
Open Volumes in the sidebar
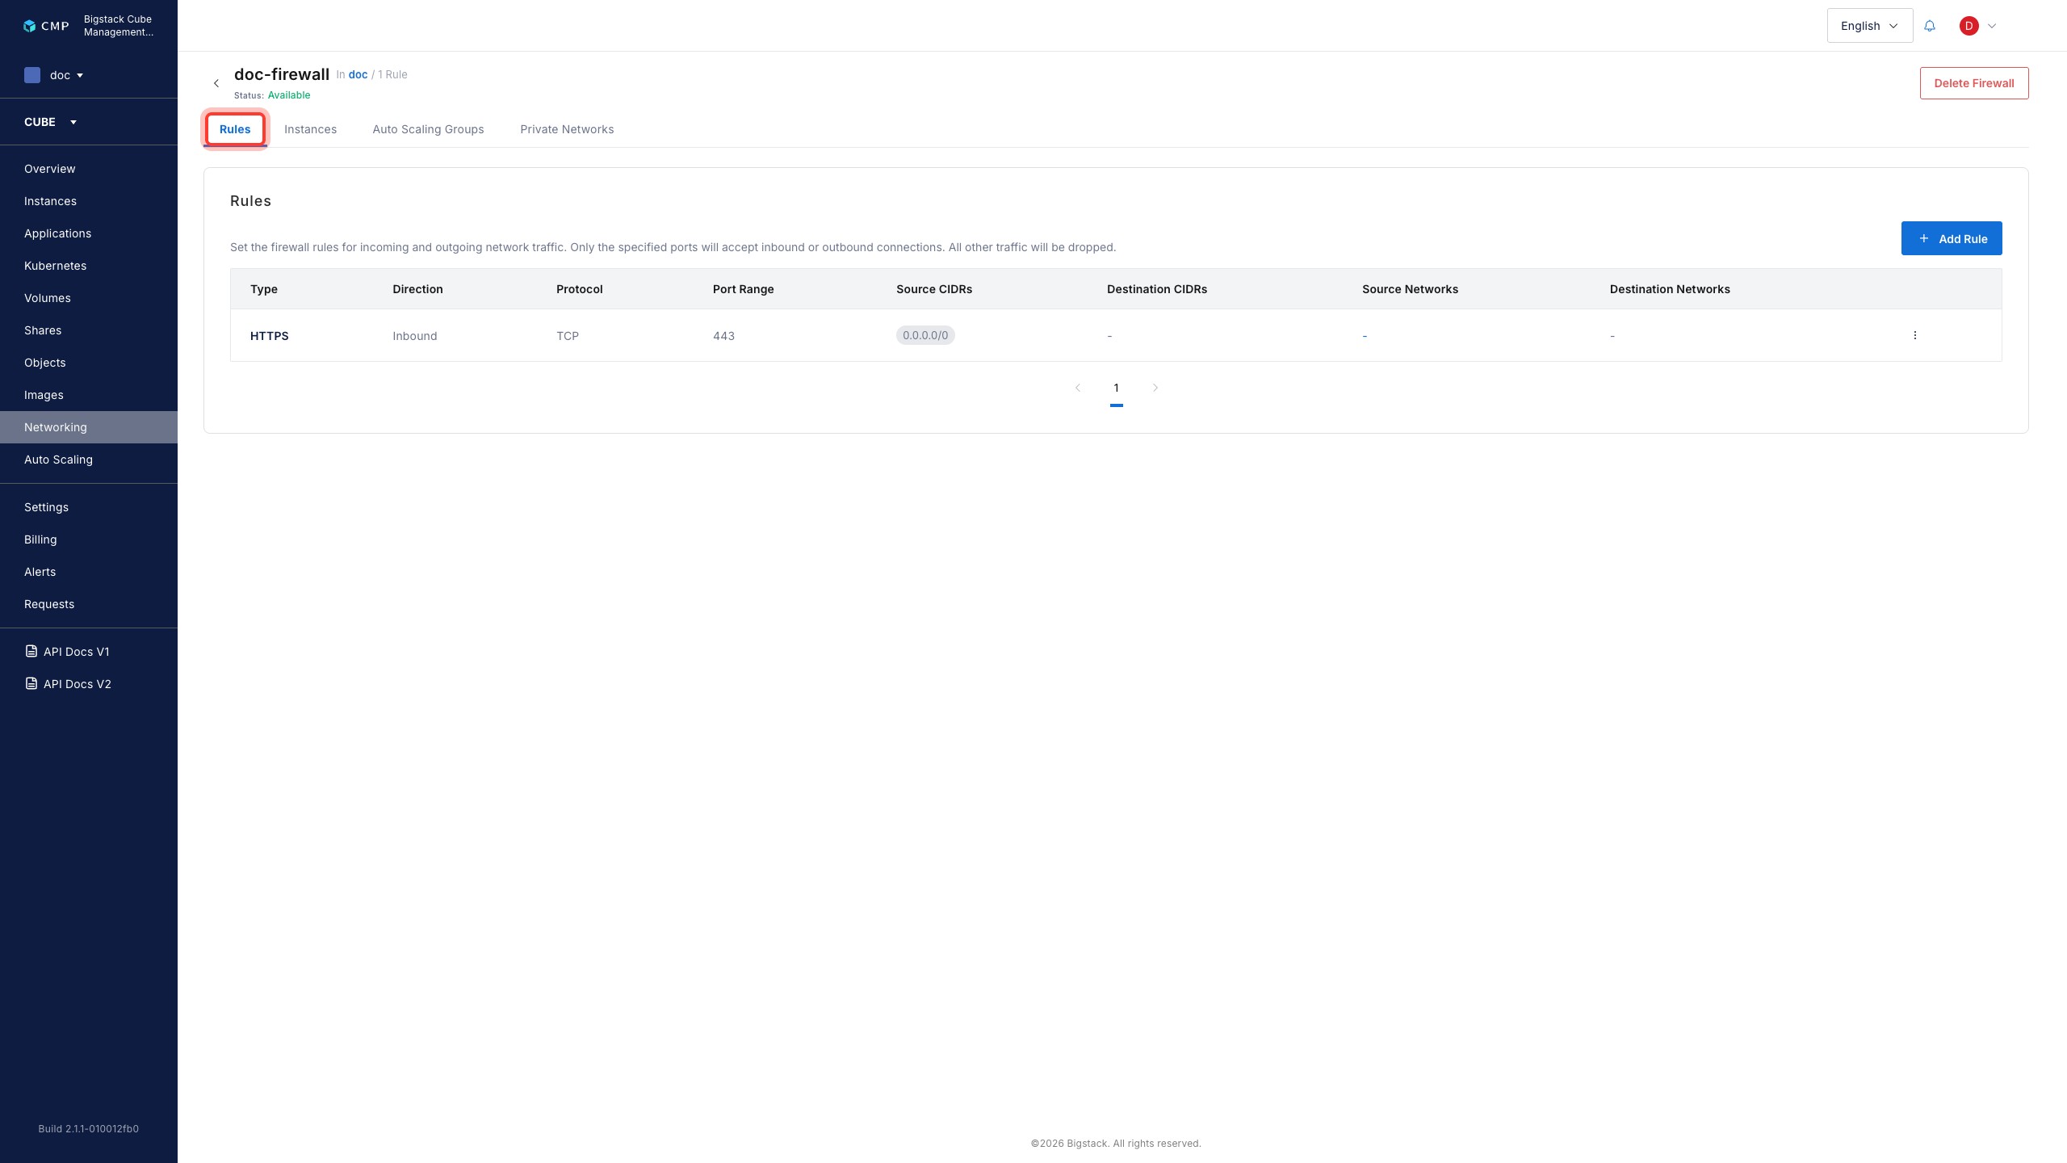click(x=89, y=298)
